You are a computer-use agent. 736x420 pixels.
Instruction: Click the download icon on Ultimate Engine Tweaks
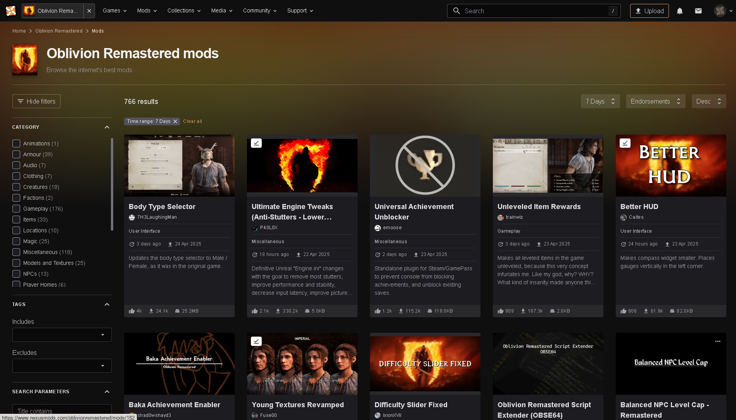click(278, 311)
